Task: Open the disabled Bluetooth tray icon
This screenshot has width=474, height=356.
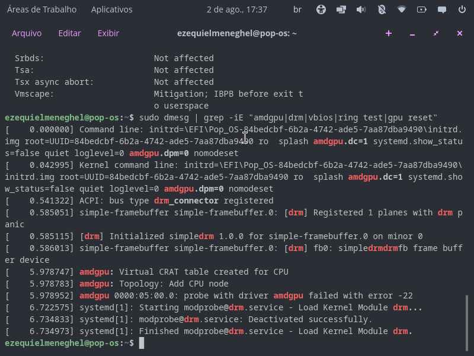Action: (382, 9)
